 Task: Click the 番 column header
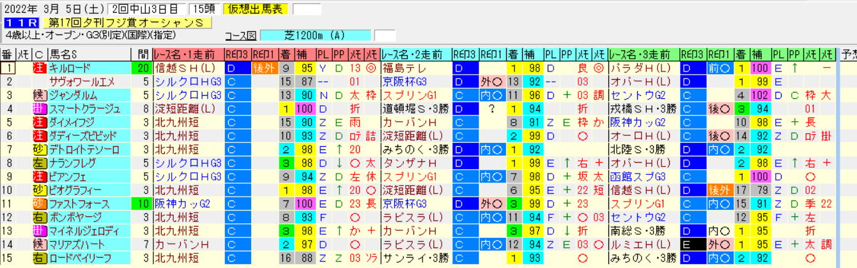tap(8, 54)
